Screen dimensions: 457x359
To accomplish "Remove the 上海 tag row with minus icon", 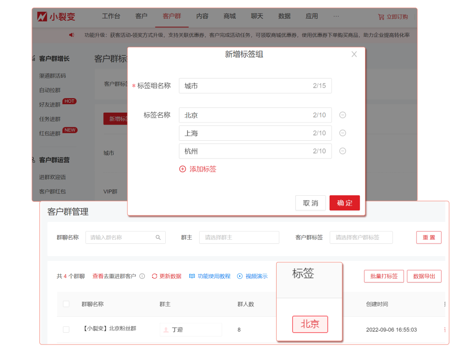I will (x=342, y=133).
